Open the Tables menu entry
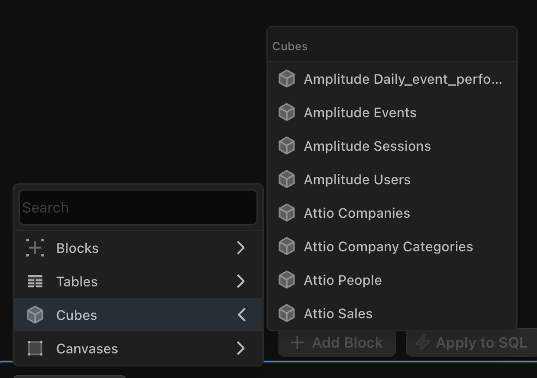This screenshot has width=537, height=378. pyautogui.click(x=138, y=281)
